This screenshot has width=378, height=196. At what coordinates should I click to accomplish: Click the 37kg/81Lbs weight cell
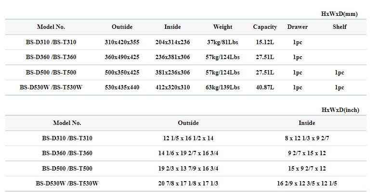(223, 42)
